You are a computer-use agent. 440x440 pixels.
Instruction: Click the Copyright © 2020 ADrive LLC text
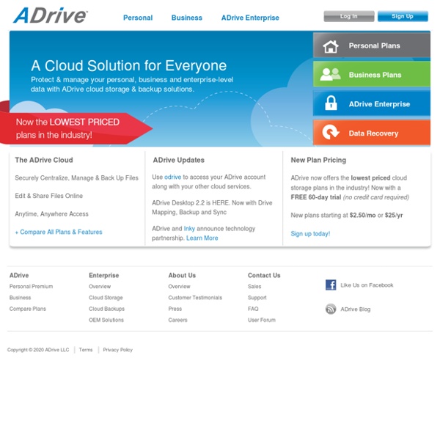pyautogui.click(x=38, y=350)
